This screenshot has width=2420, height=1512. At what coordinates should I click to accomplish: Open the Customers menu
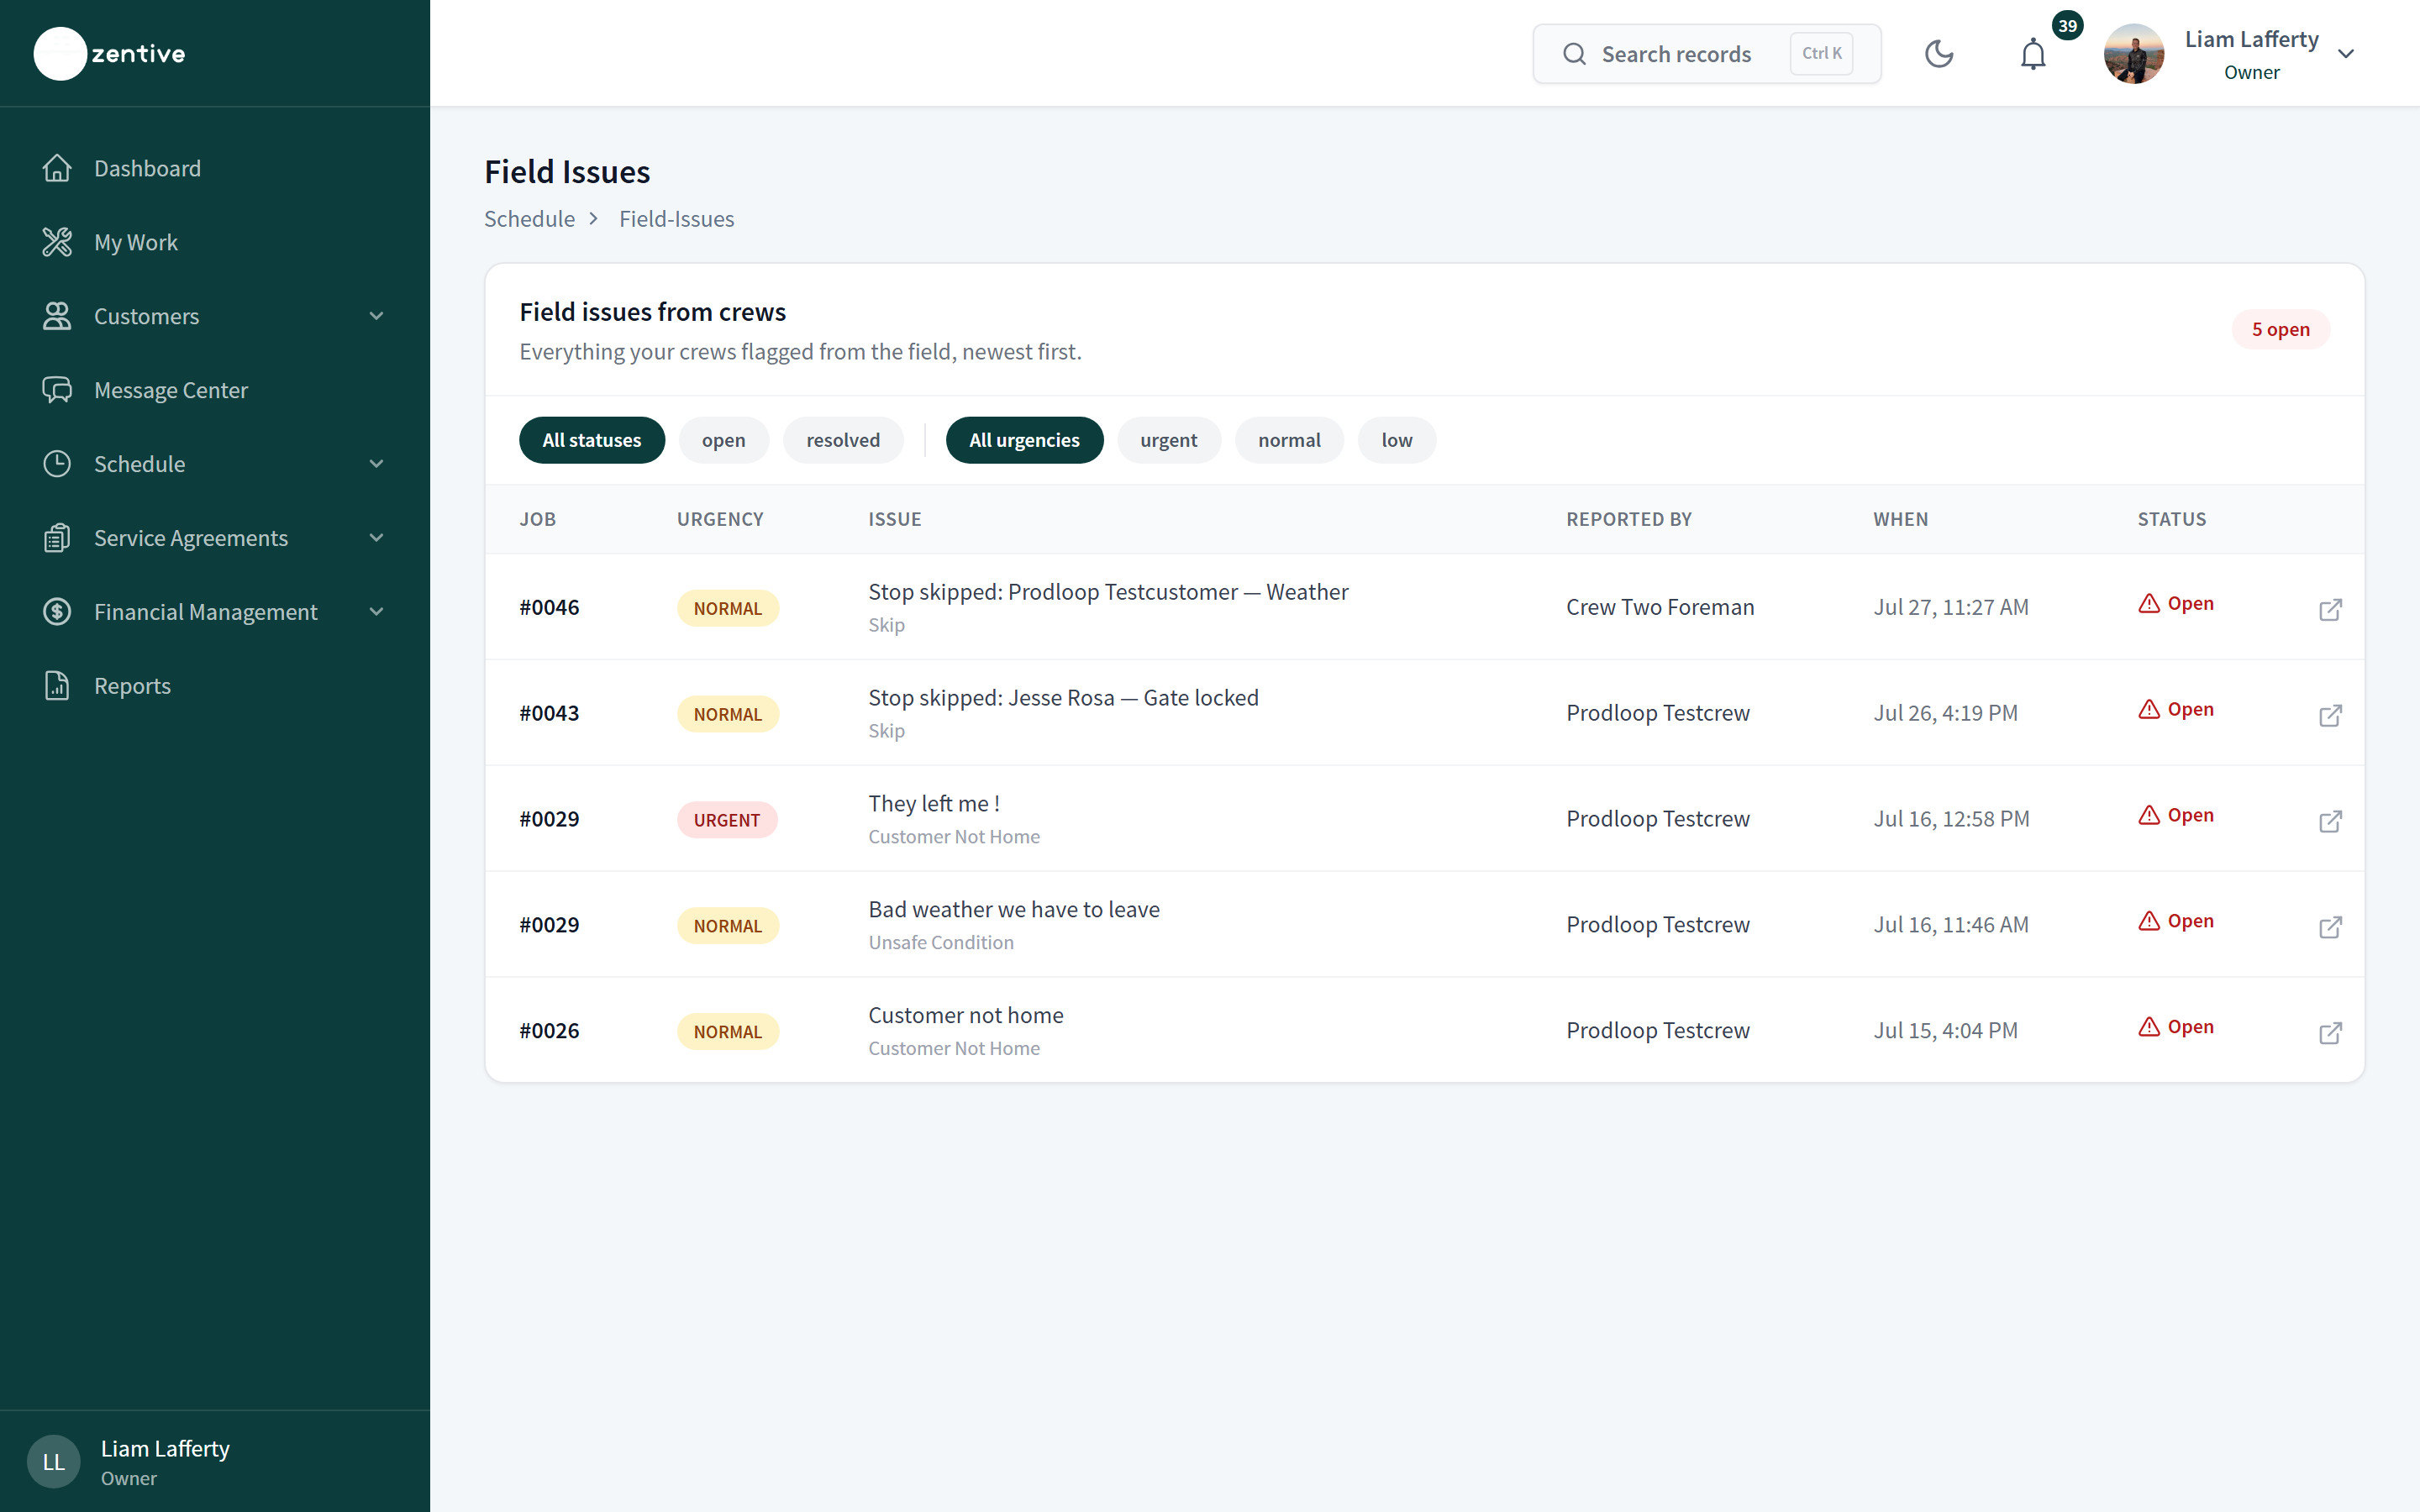pyautogui.click(x=215, y=316)
